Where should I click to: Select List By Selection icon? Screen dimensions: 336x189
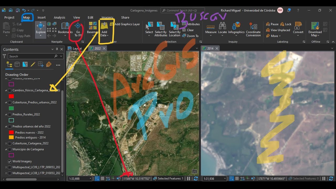[x=25, y=65]
